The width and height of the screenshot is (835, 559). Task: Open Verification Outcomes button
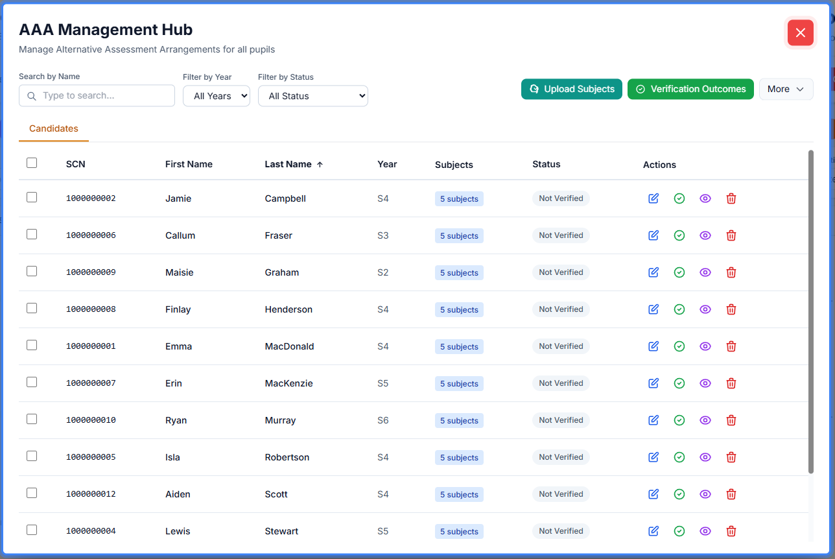click(x=690, y=89)
